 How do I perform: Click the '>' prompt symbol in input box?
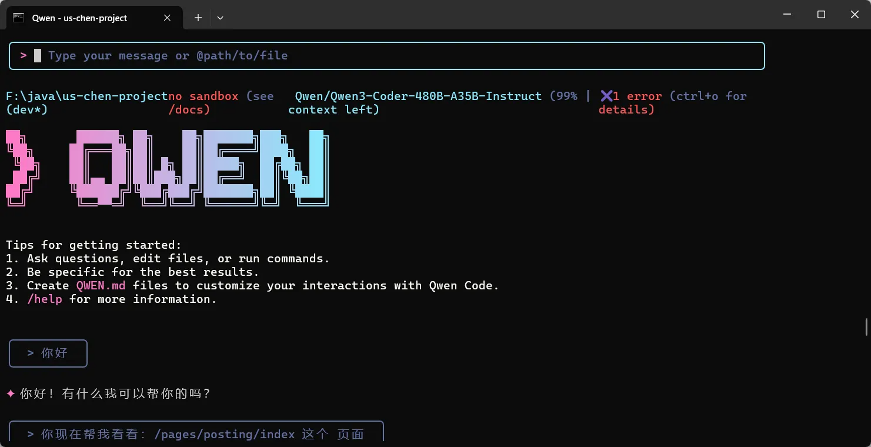click(x=24, y=55)
